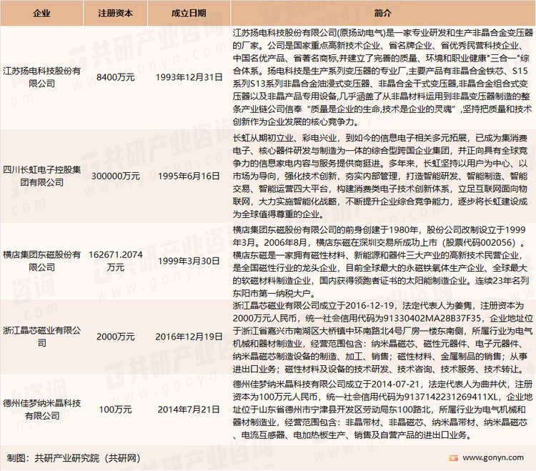Image resolution: width=536 pixels, height=471 pixels.
Task: Click the 企业 column header
Action: click(x=41, y=13)
